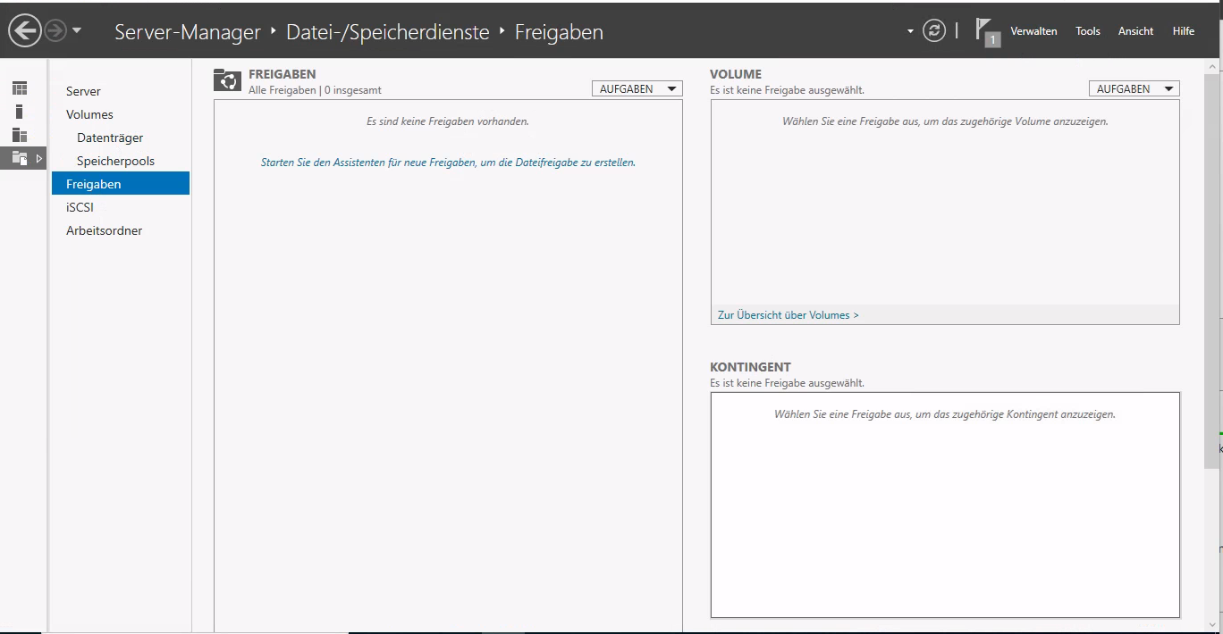Refresh the Server-Manager via the refresh icon

pos(933,30)
